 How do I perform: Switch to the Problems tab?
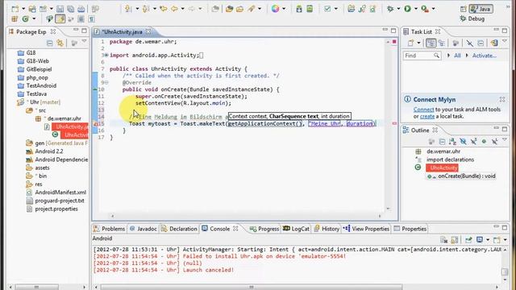coord(110,229)
